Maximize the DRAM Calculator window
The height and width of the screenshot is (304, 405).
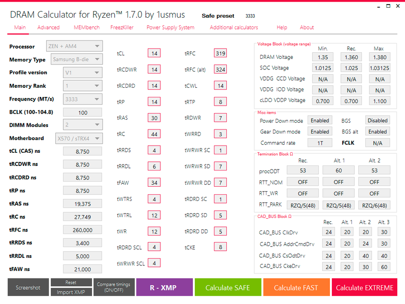tap(388, 6)
